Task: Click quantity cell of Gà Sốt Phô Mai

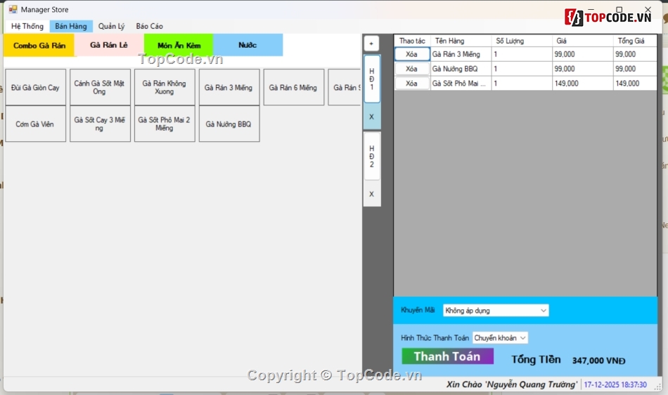Action: coord(521,84)
